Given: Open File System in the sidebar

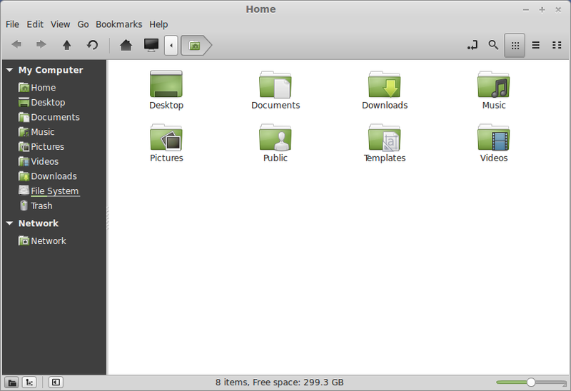Looking at the screenshot, I should pos(54,191).
